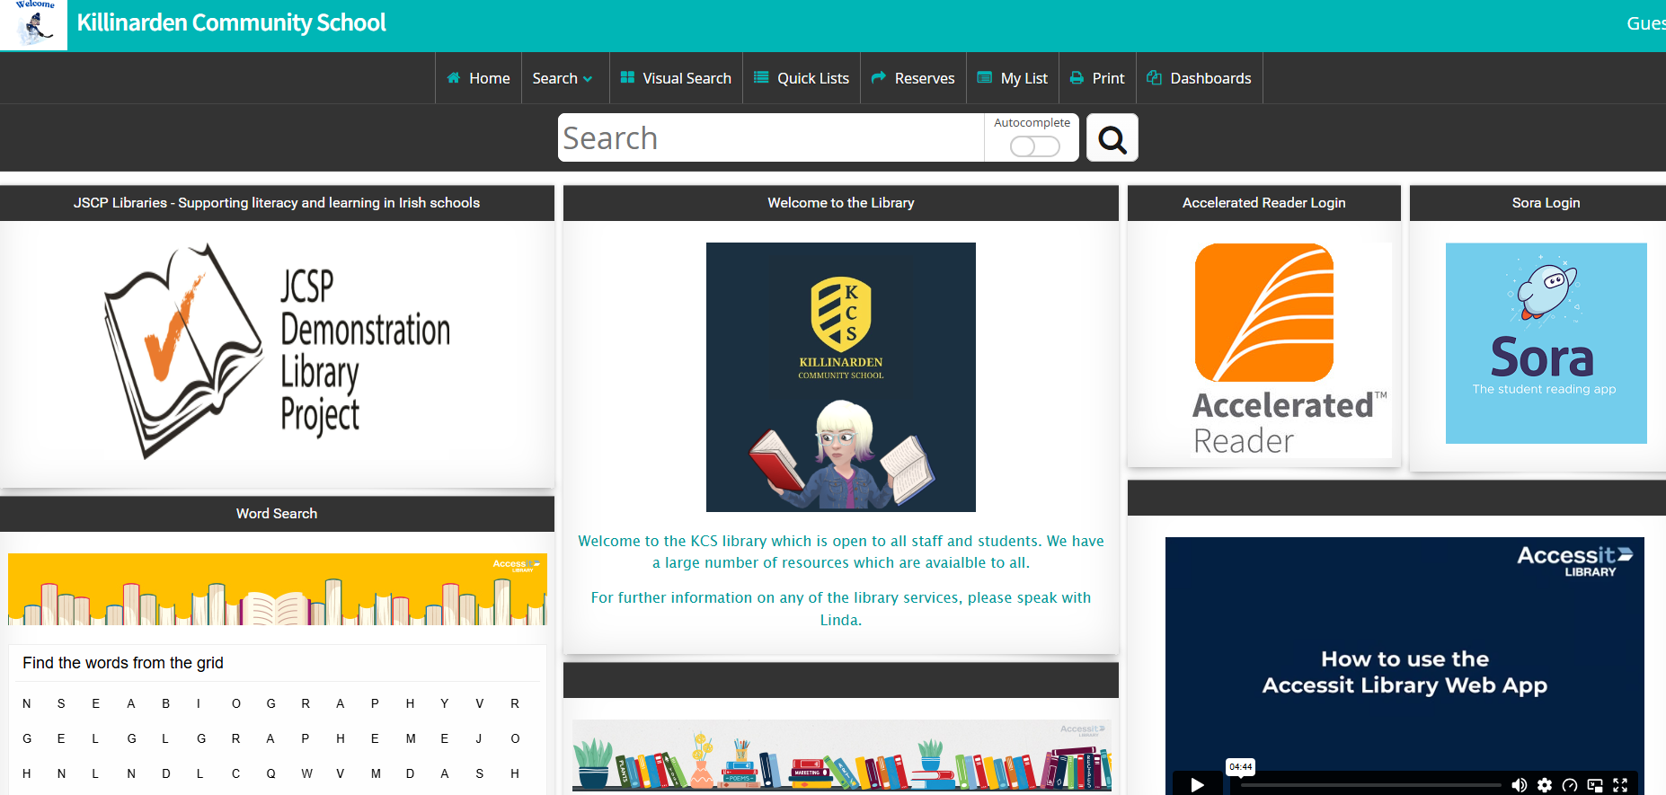Click the 'Find the words from the grid' text
This screenshot has height=795, width=1666.
[x=123, y=663]
